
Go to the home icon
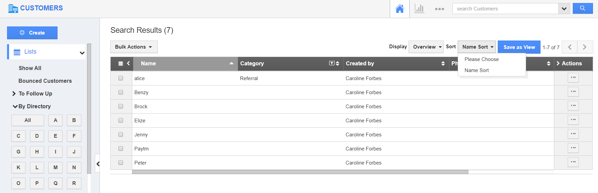pyautogui.click(x=400, y=9)
